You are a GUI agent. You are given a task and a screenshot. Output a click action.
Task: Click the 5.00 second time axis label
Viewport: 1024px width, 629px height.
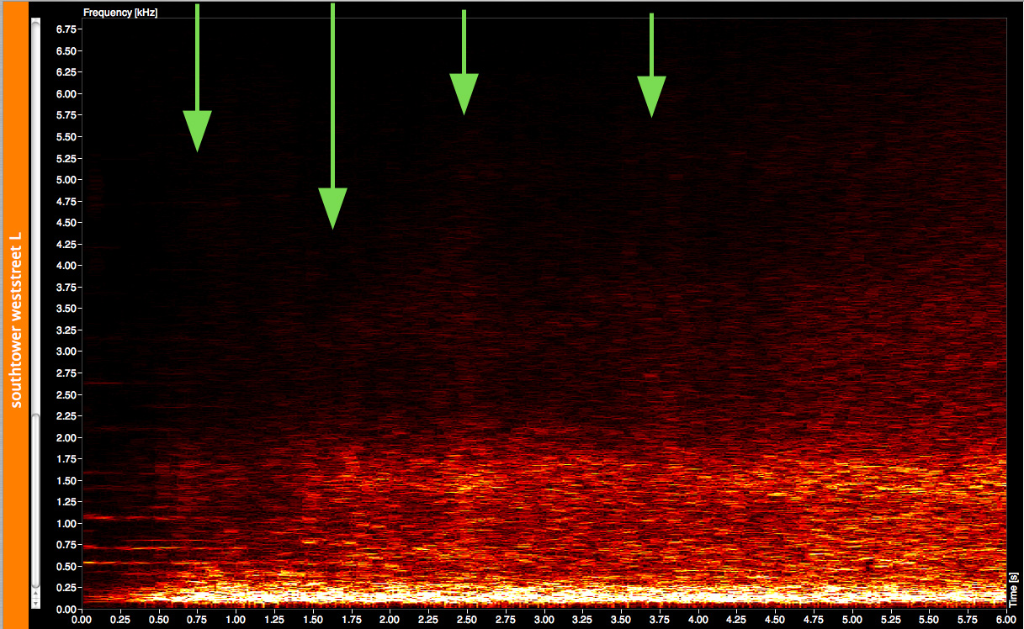tap(852, 619)
